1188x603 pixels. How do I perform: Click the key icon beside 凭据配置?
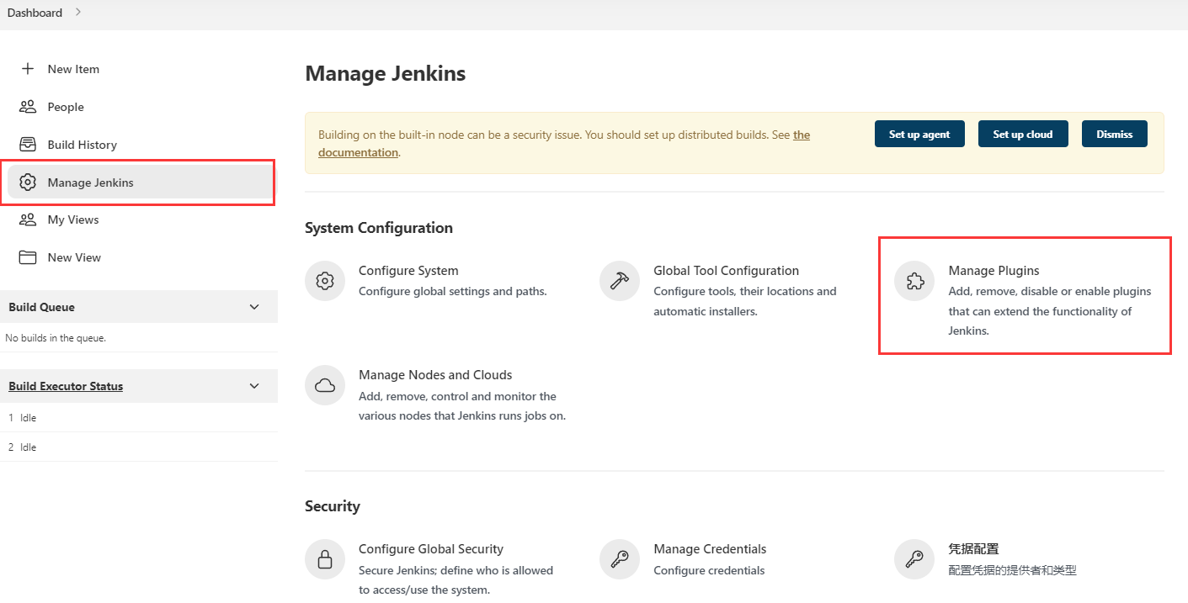pos(914,559)
